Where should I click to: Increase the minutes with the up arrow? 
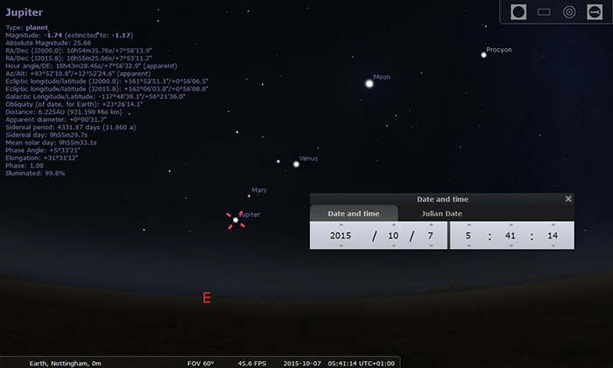pyautogui.click(x=511, y=224)
